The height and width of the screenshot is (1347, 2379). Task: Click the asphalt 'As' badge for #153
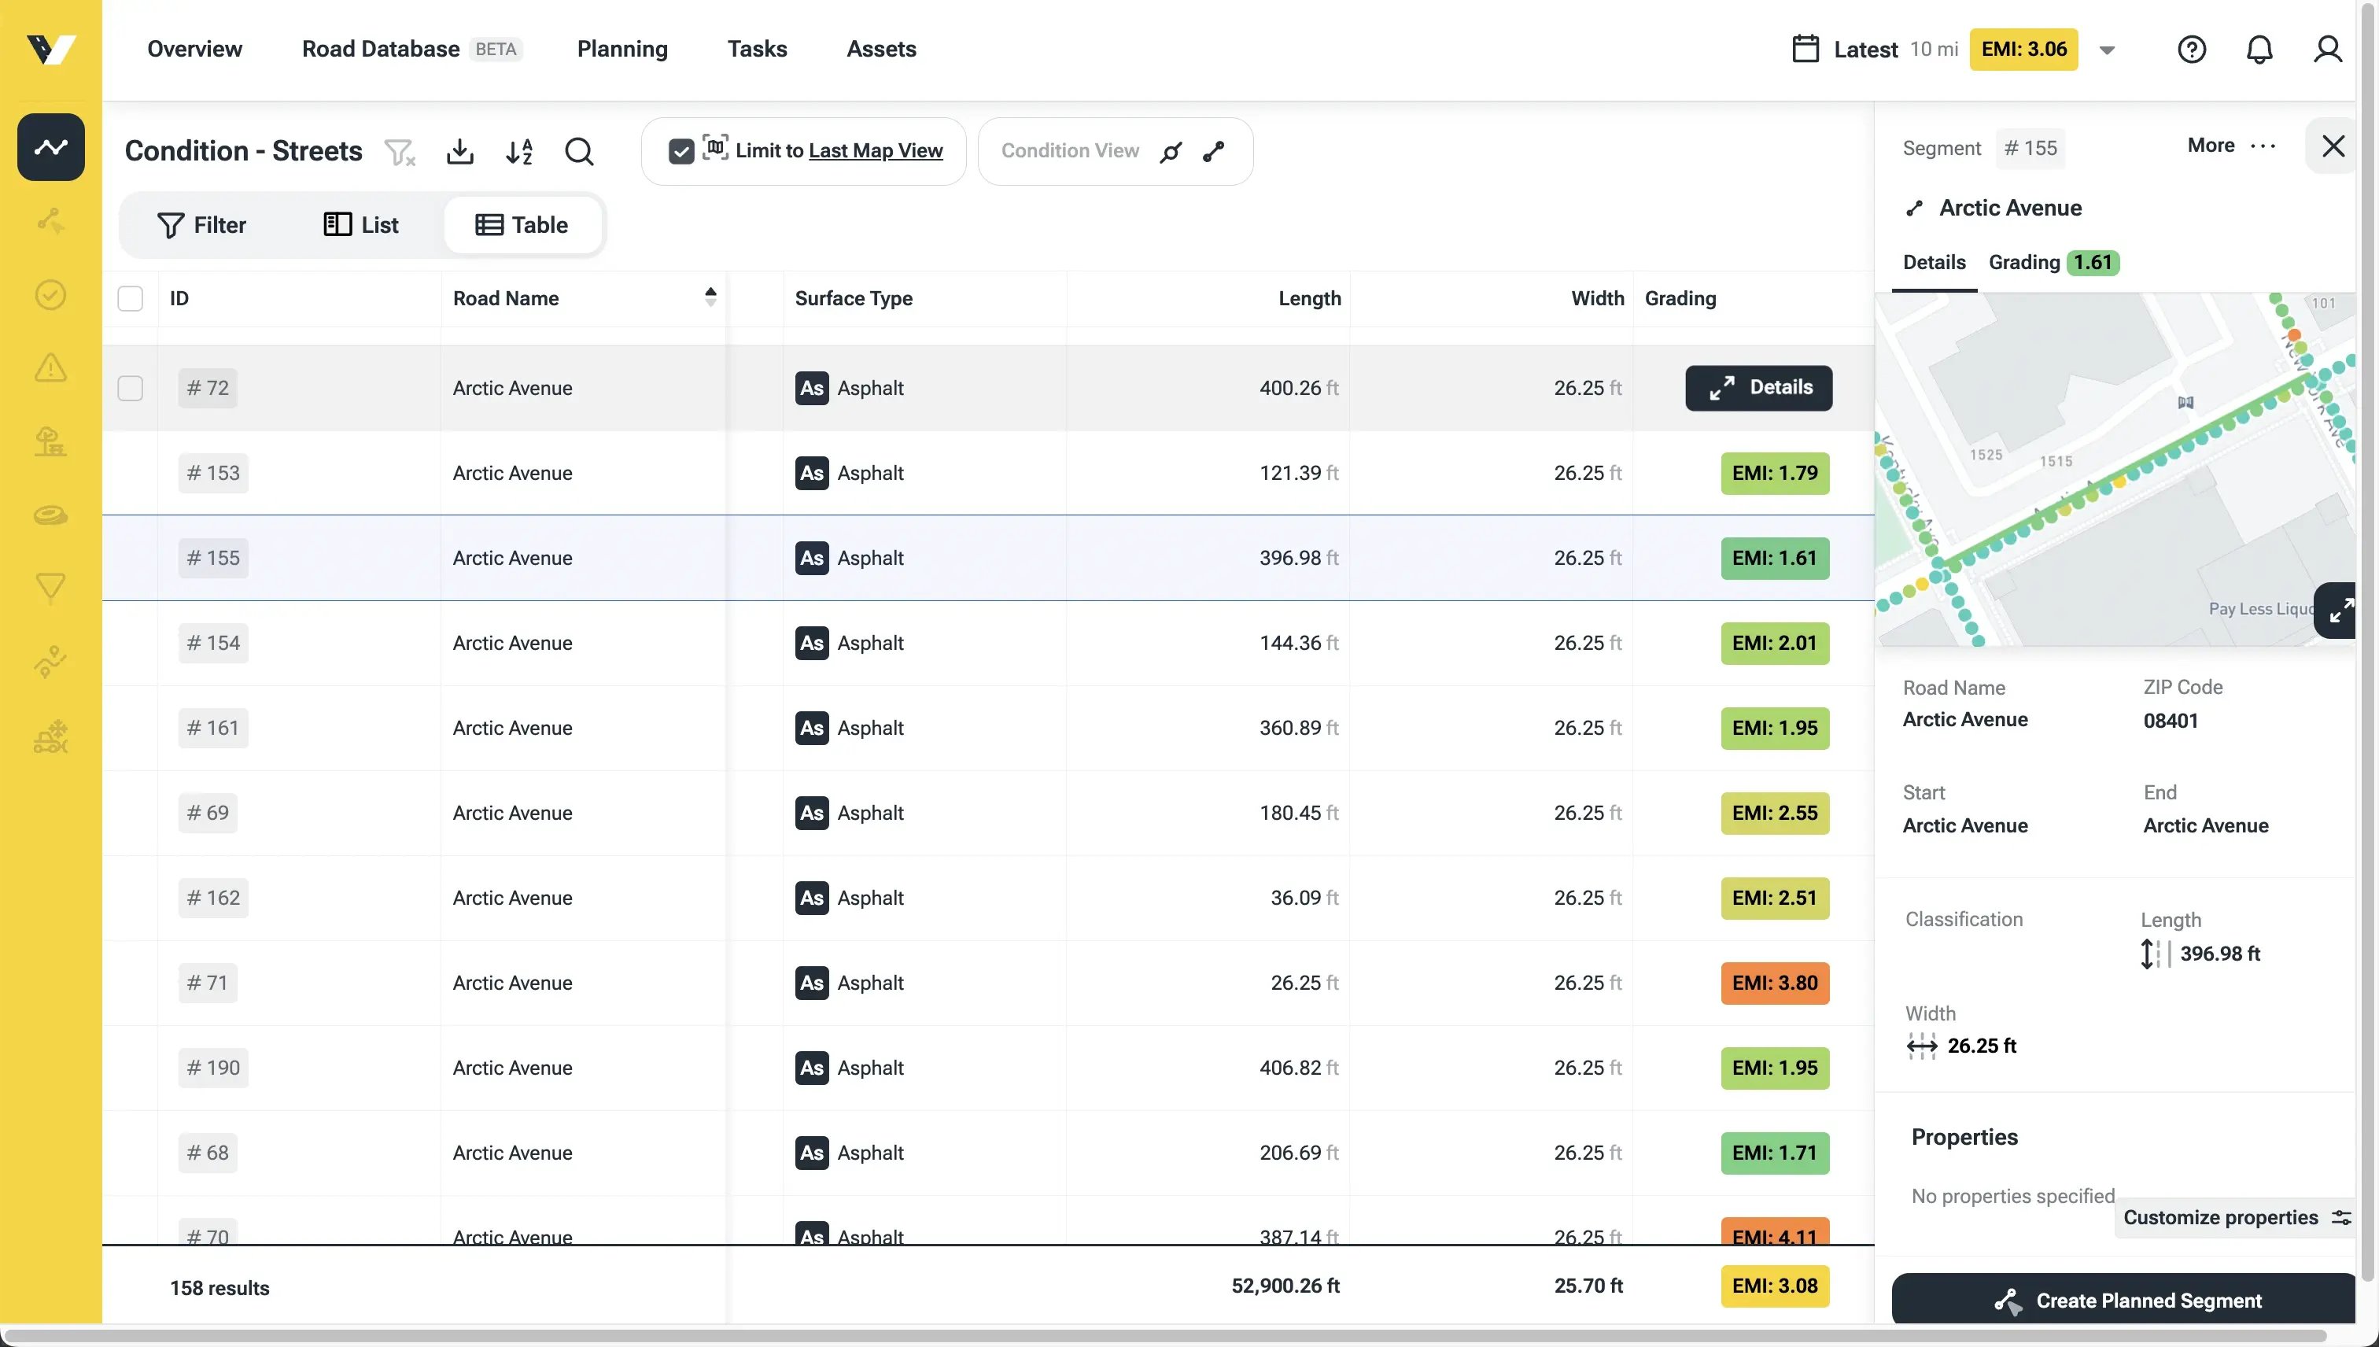[811, 473]
